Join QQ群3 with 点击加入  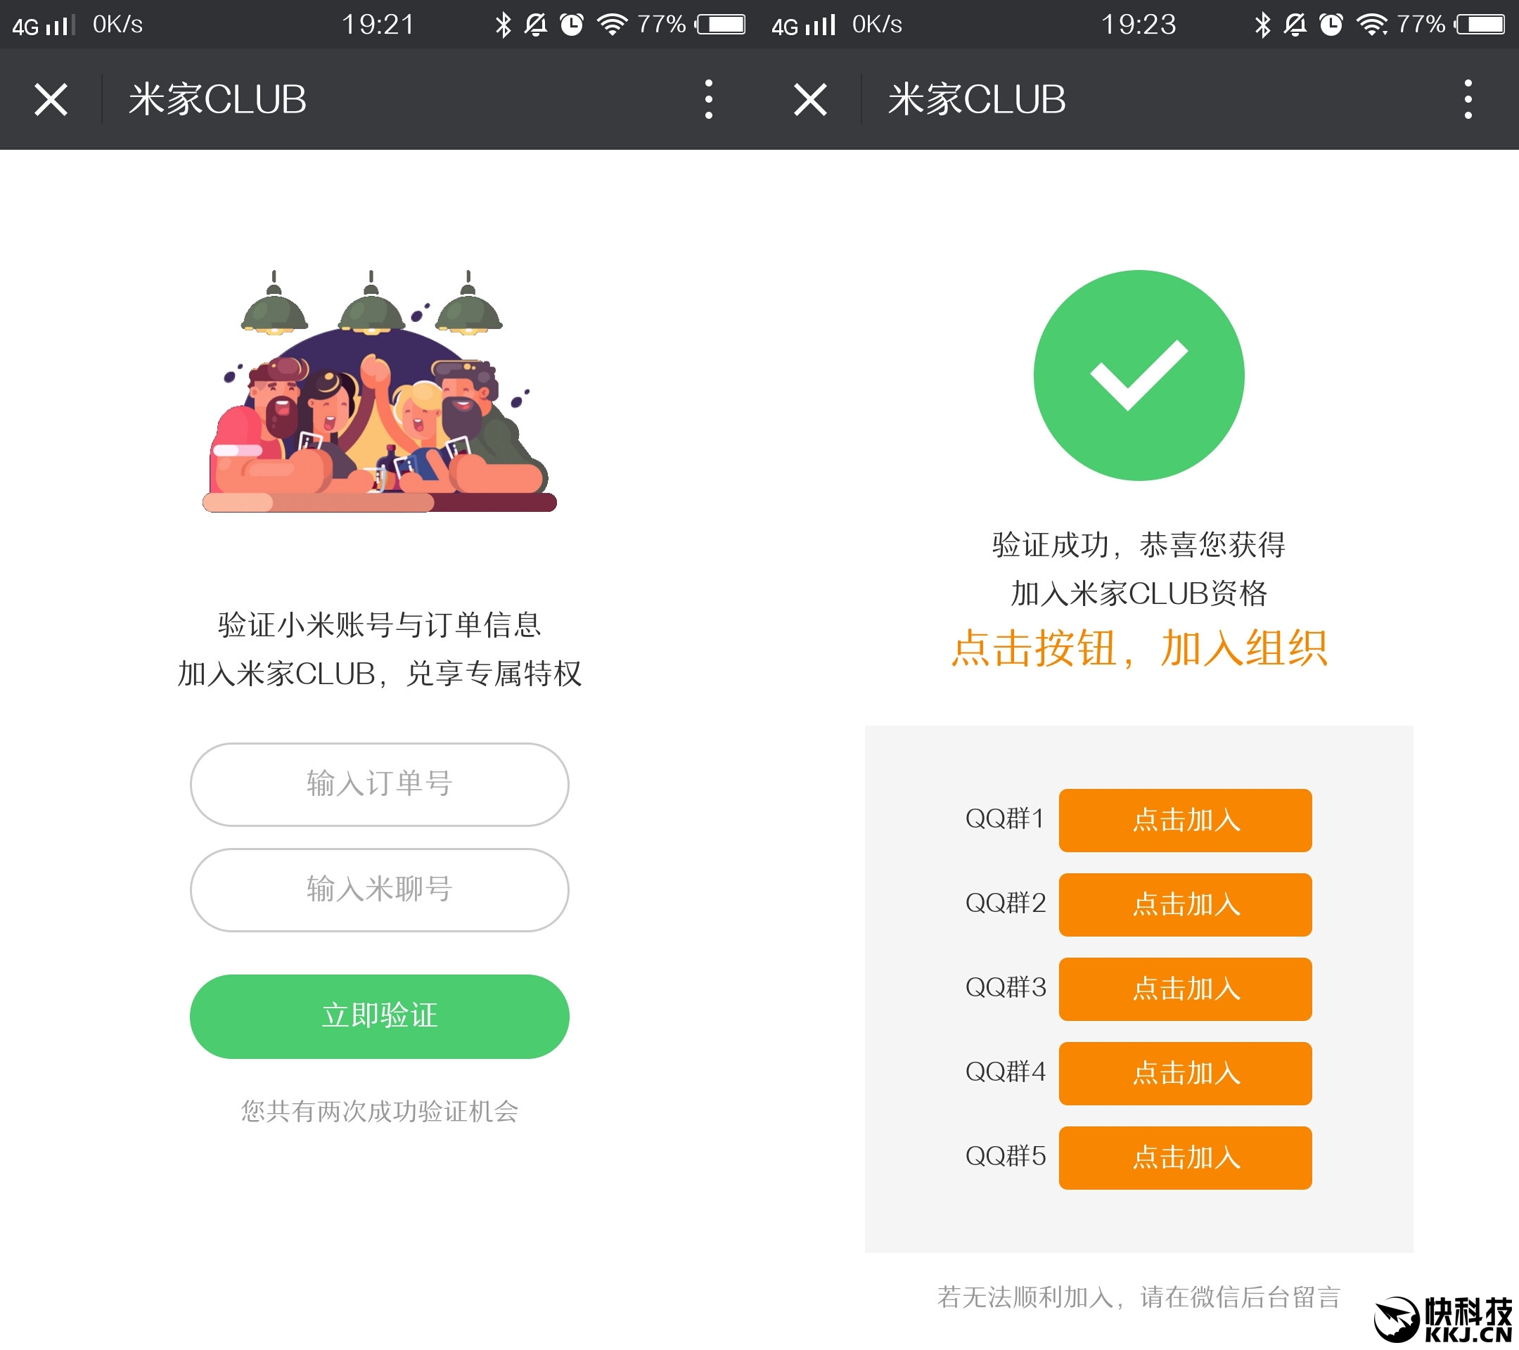(1186, 989)
